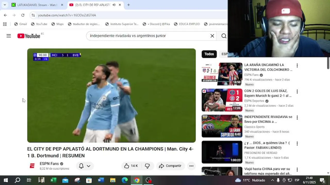Viewport: 330px width, 185px height.
Task: Open the YouTube guide hamburger menu
Action: click(x=9, y=36)
